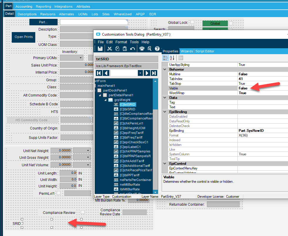Collapse the Data property category
The width and height of the screenshot is (288, 236).
pyautogui.click(x=165, y=98)
